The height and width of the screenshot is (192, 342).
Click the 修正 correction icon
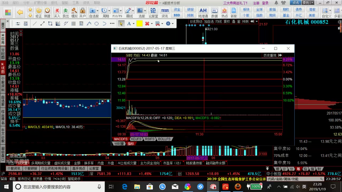(x=39, y=13)
